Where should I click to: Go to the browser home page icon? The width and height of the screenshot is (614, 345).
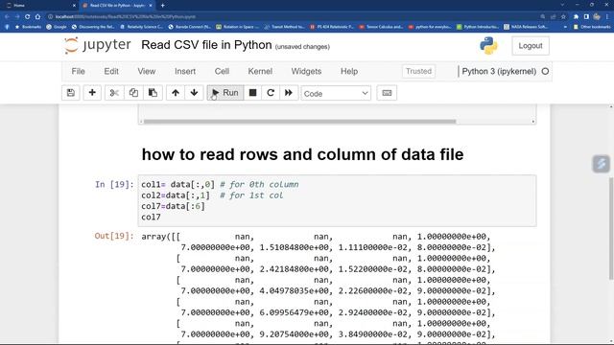click(x=37, y=17)
